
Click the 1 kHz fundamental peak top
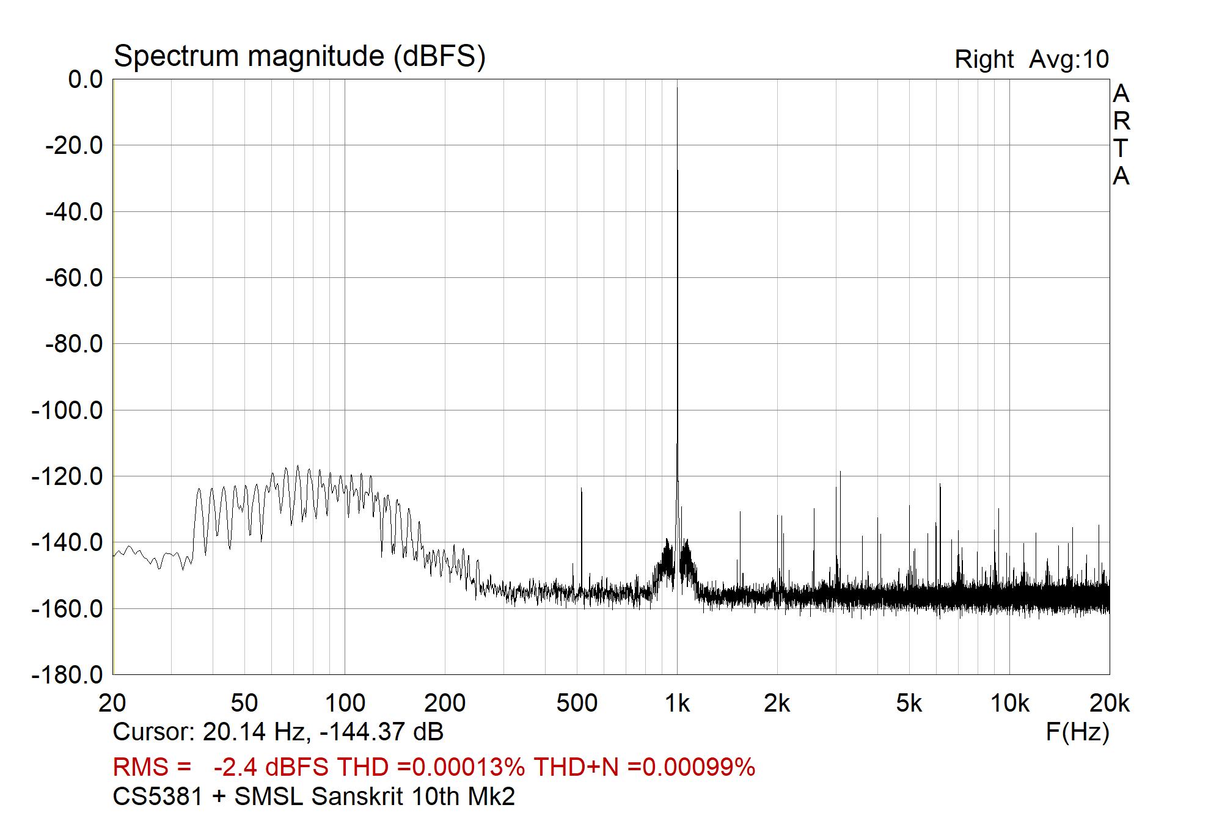click(x=677, y=89)
